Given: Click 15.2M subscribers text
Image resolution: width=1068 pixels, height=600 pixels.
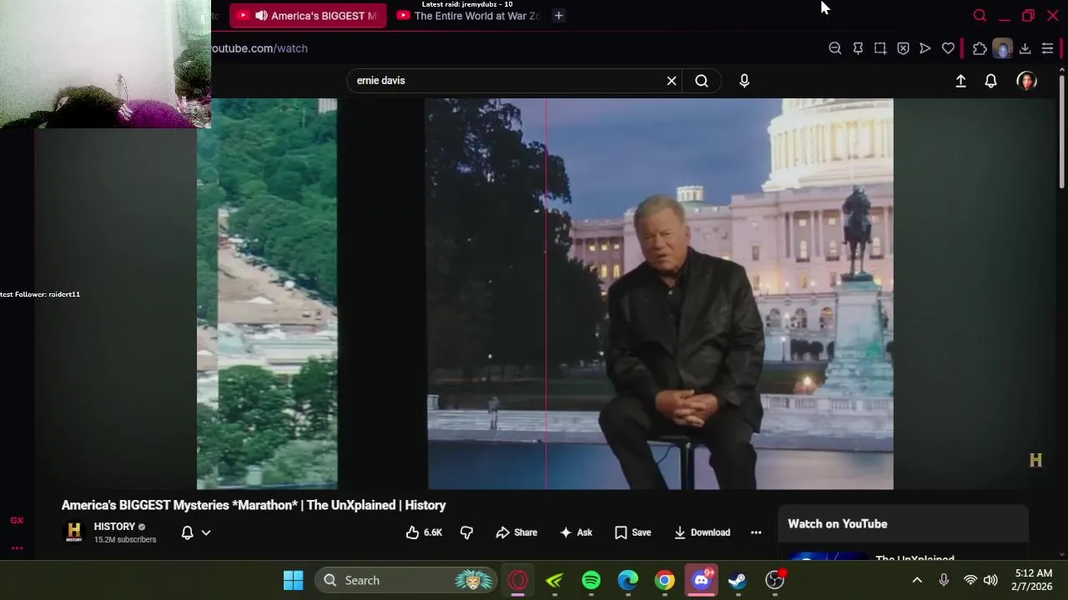Looking at the screenshot, I should click(125, 540).
